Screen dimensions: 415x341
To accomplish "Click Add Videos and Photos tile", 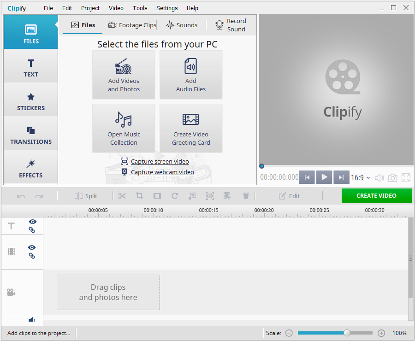I will 124,75.
